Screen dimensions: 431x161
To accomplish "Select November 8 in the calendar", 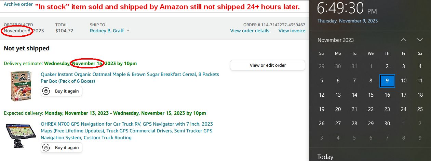I will point(371,81).
